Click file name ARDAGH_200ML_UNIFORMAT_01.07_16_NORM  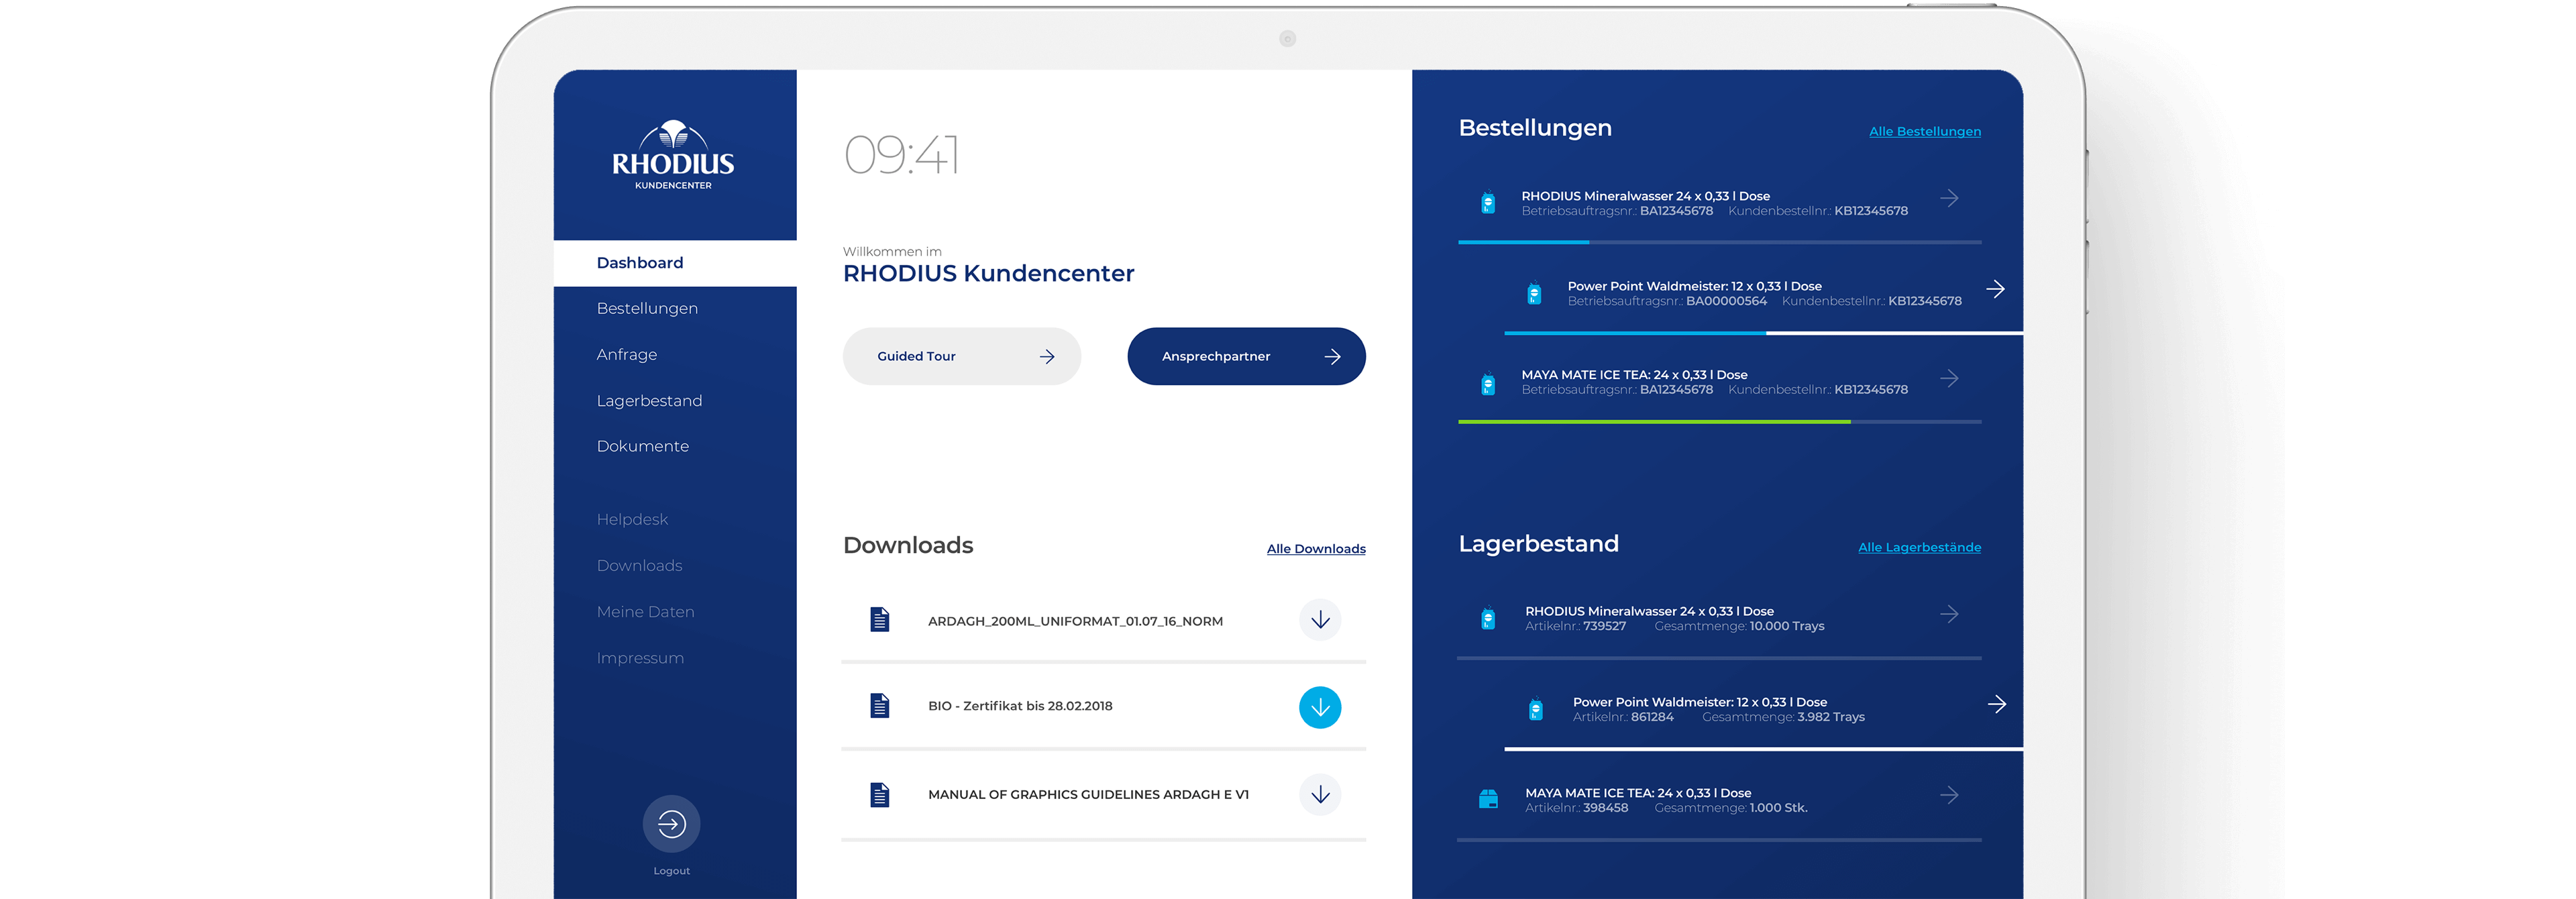pyautogui.click(x=1075, y=621)
